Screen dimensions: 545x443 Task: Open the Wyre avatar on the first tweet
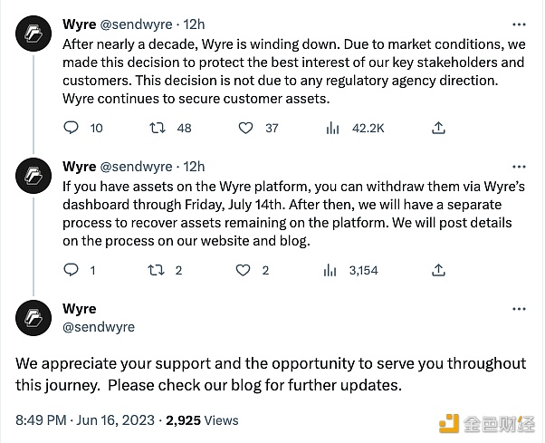(x=33, y=34)
